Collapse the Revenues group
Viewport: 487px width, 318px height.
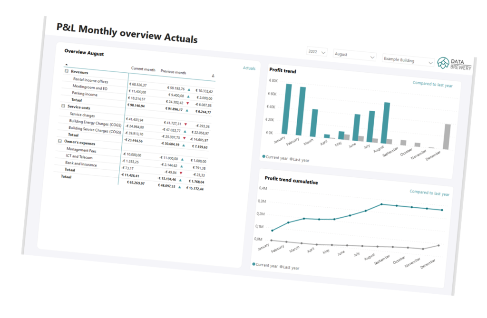67,71
